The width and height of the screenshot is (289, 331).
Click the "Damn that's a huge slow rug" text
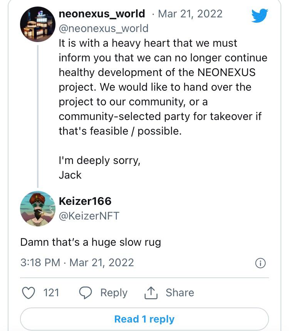pos(91,242)
